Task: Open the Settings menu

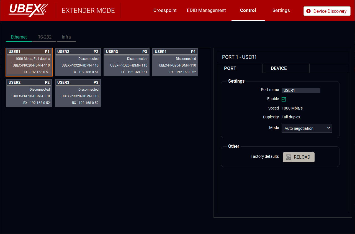Action: (x=281, y=11)
